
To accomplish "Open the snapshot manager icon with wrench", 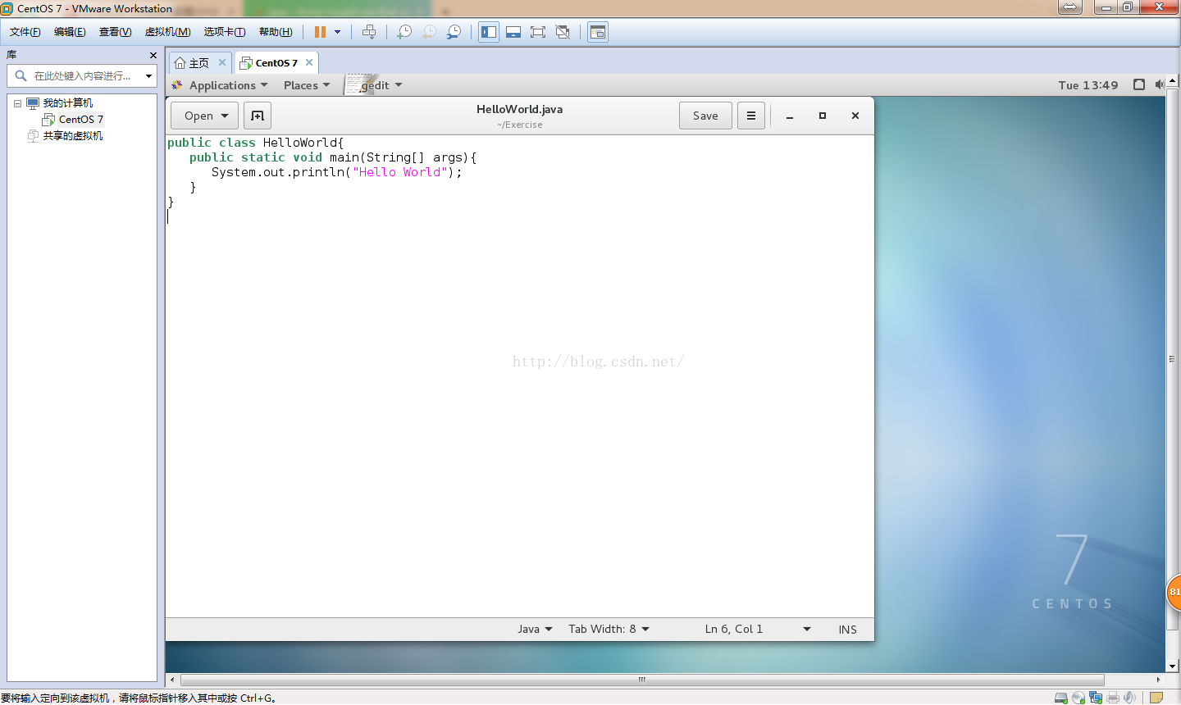I will 454,32.
